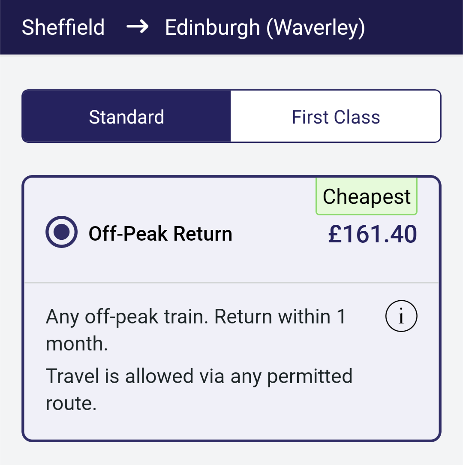Tap the £161.40 fare price
The image size is (463, 465).
tap(372, 235)
